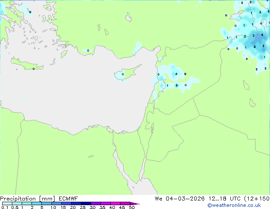
Task: Click the 'We 04-03-2026' date text
Action: pos(180,199)
